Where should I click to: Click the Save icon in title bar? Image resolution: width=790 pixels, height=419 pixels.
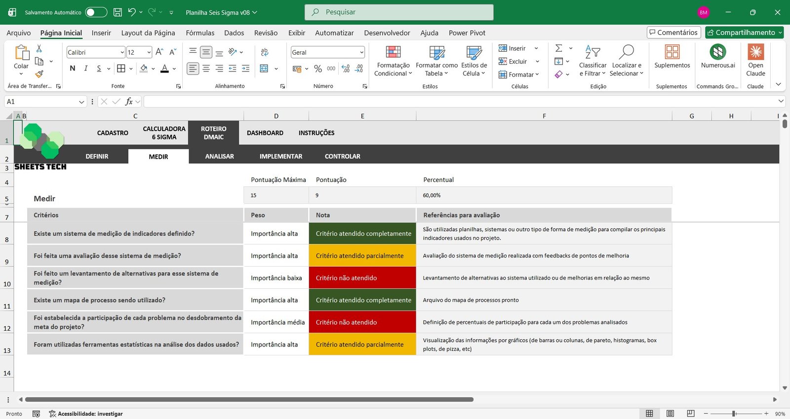[118, 12]
